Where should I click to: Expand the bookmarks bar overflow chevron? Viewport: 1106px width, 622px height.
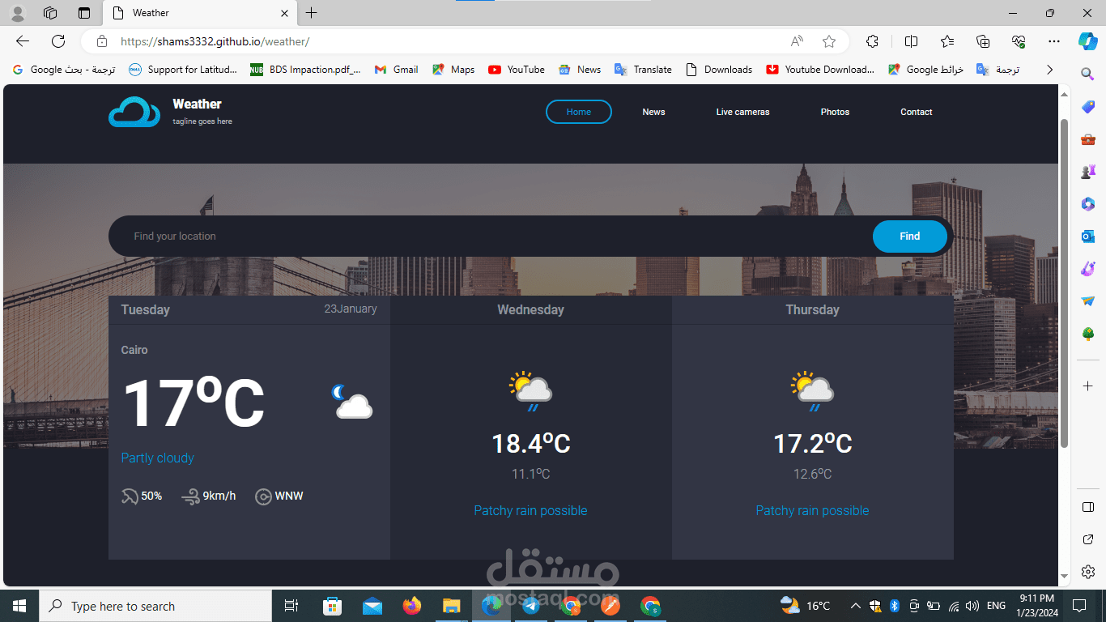click(x=1049, y=70)
